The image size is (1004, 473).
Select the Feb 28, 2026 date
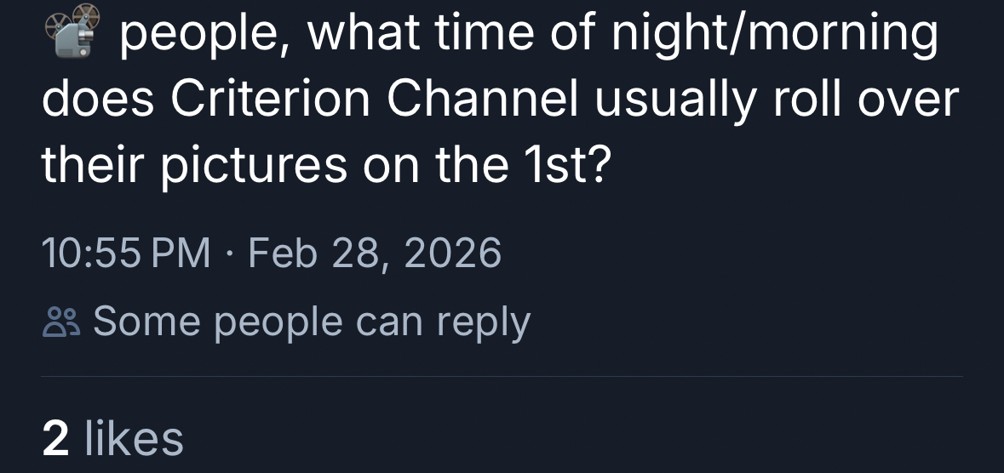(375, 254)
